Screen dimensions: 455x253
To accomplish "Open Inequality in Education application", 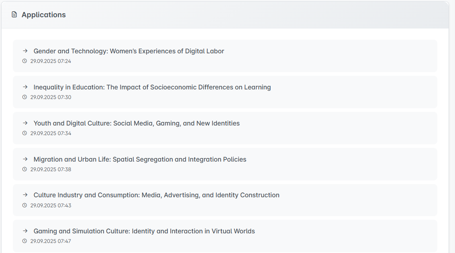I will [x=152, y=87].
